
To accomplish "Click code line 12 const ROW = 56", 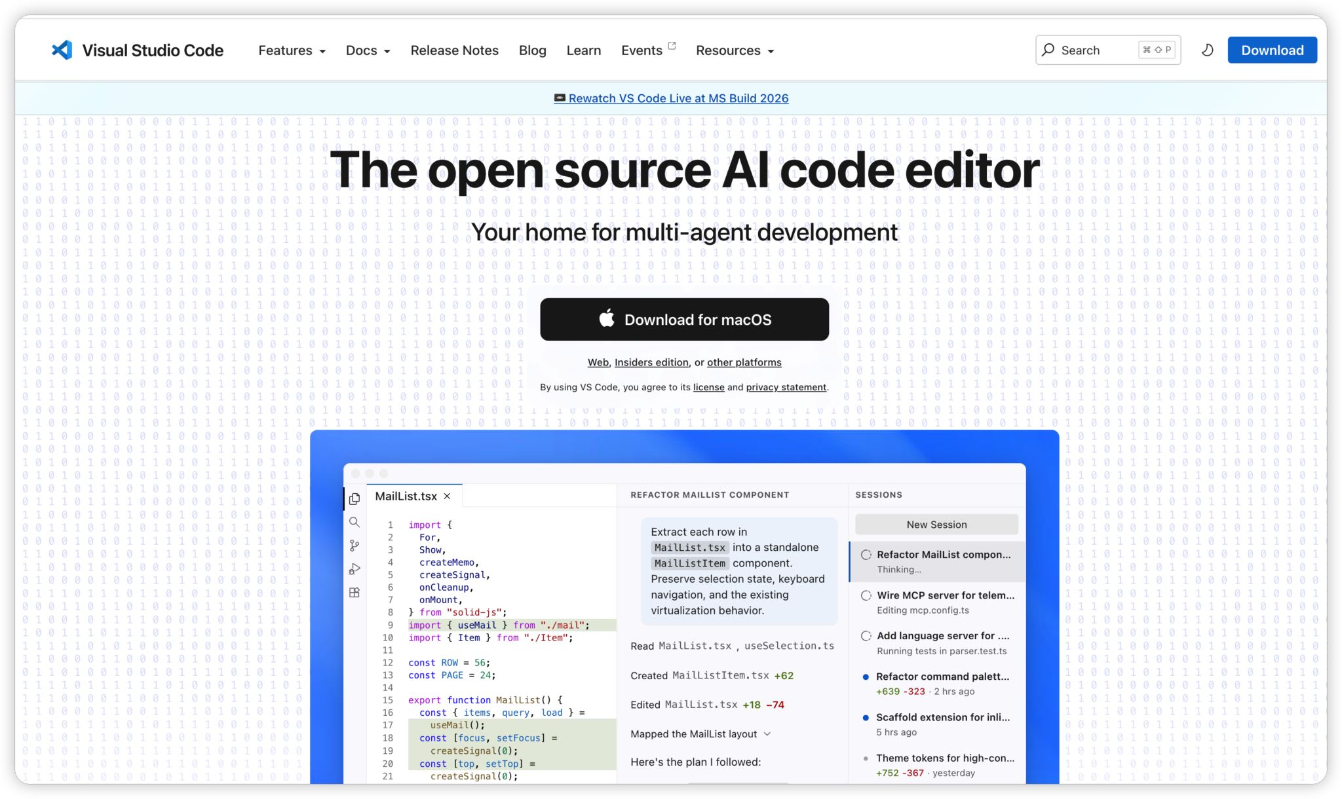I will (449, 663).
